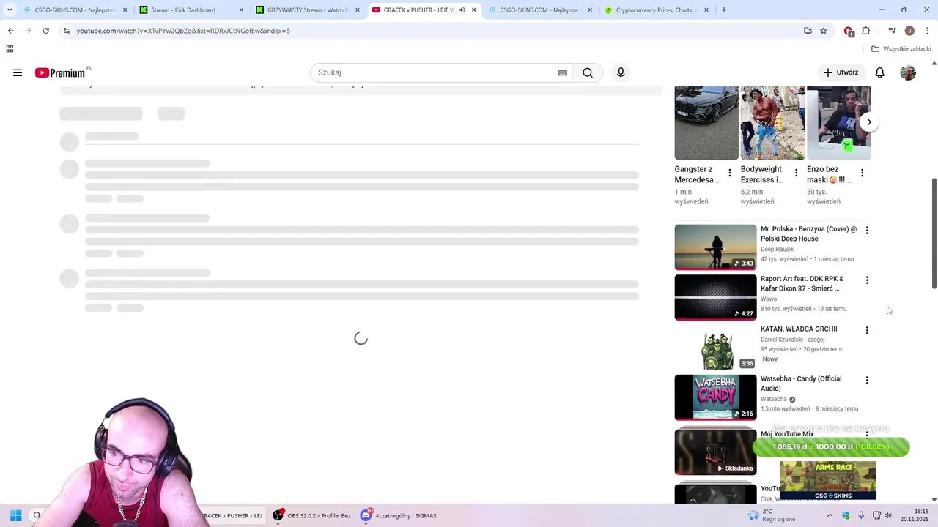Open Chrome three-dot menu
This screenshot has width=938, height=527.
tap(928, 31)
